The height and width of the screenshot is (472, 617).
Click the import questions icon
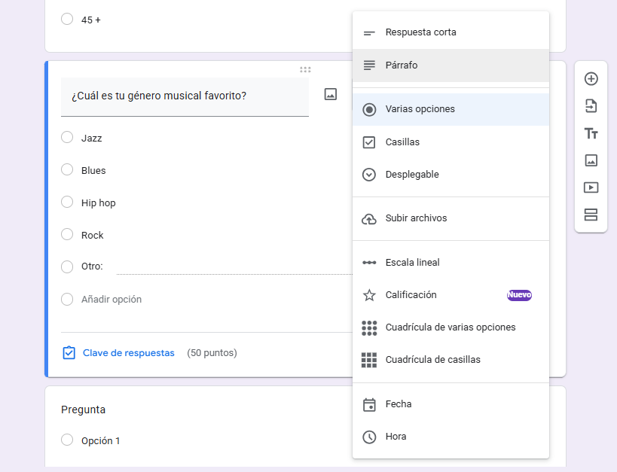coord(591,105)
